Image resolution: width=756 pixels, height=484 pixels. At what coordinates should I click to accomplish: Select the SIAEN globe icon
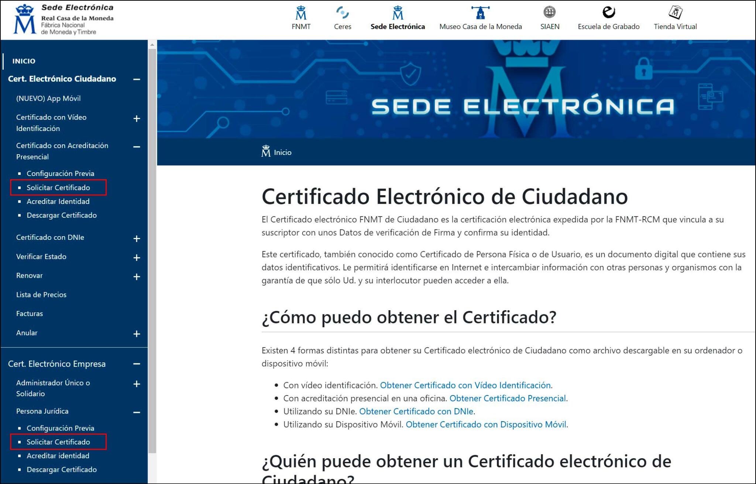tap(550, 12)
